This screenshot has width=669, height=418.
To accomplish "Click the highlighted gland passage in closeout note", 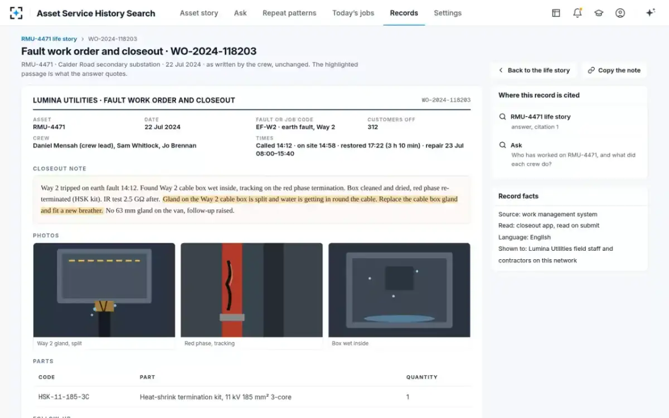I will pos(249,205).
